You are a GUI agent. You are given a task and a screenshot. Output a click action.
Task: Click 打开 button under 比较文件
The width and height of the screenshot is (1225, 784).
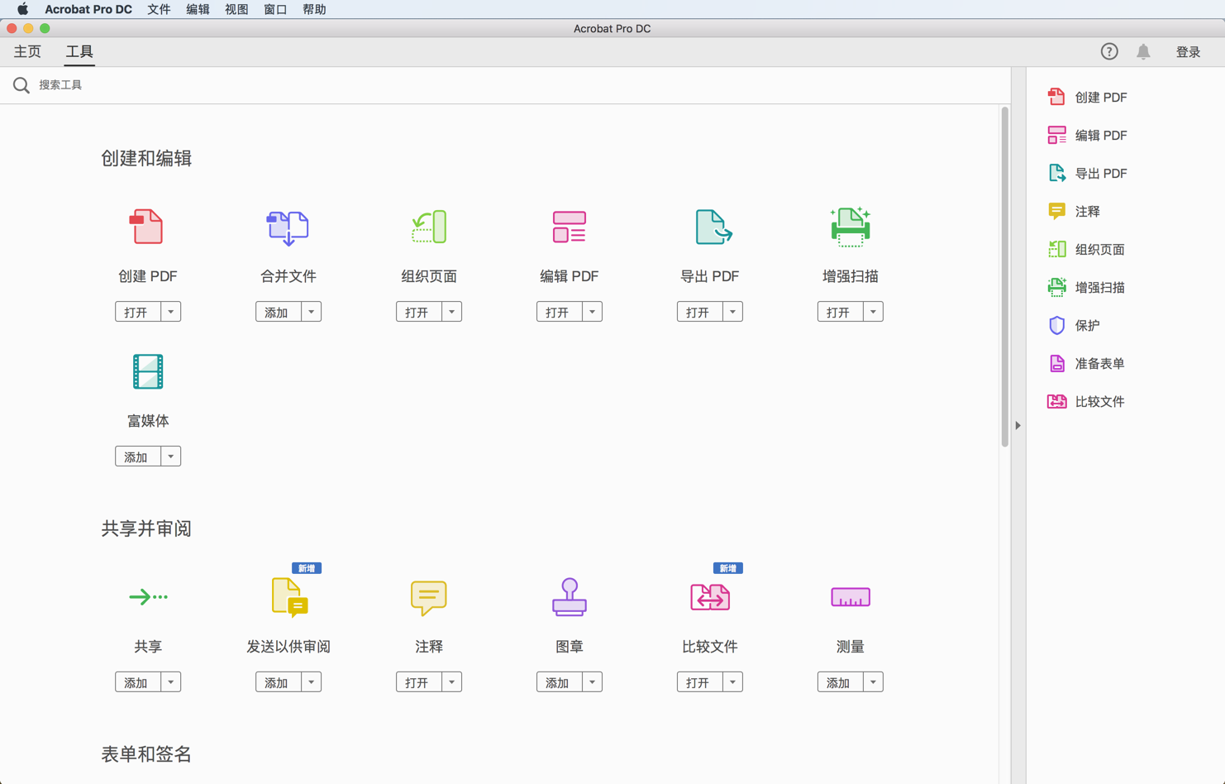699,682
